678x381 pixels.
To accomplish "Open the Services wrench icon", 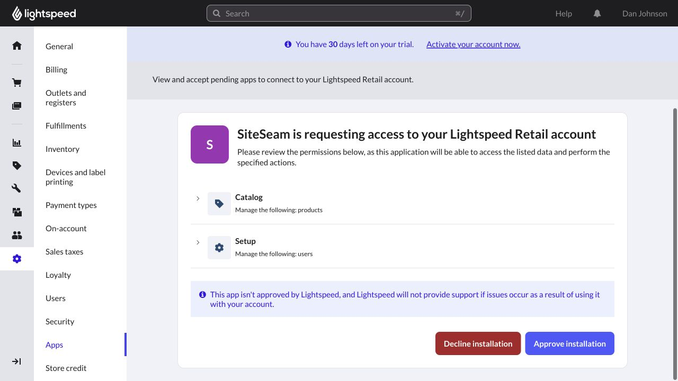I will 17,189.
